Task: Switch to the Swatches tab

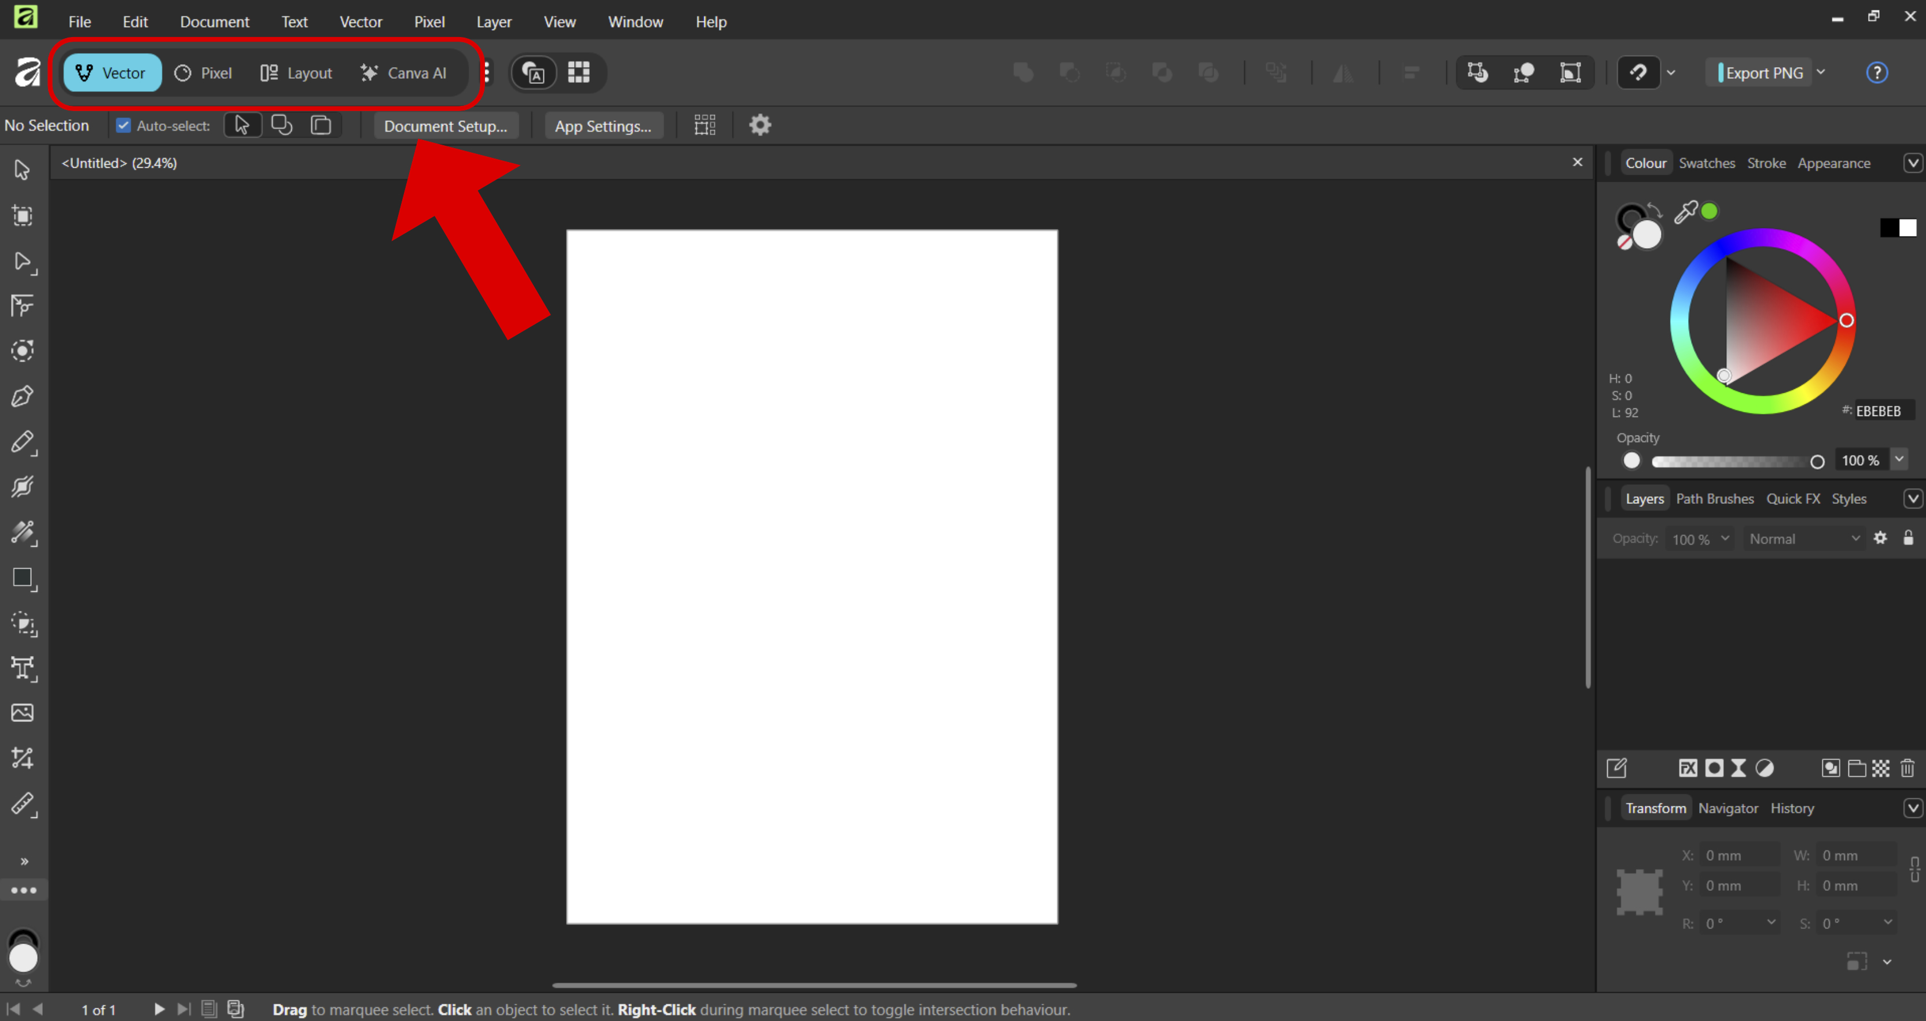Action: pos(1706,163)
